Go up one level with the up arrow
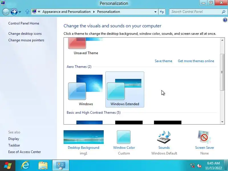 27,12
